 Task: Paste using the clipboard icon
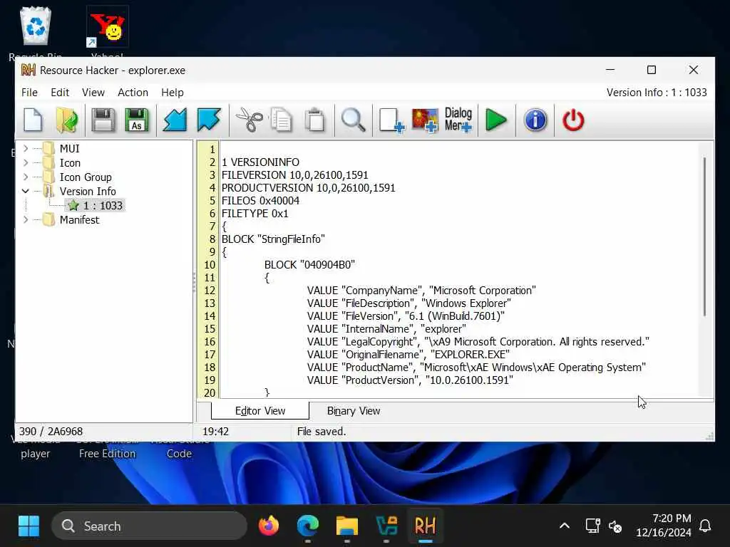pyautogui.click(x=315, y=120)
